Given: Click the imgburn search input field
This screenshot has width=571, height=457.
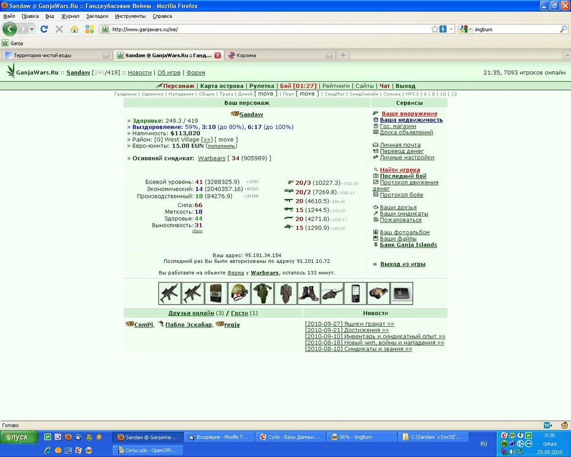Looking at the screenshot, I should [516, 29].
